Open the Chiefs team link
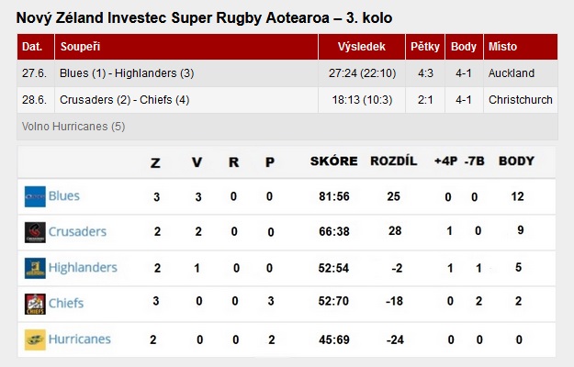The image size is (574, 367). tap(66, 303)
